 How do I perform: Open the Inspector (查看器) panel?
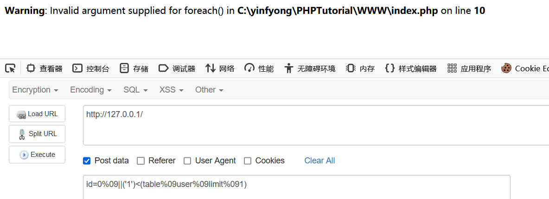45,68
